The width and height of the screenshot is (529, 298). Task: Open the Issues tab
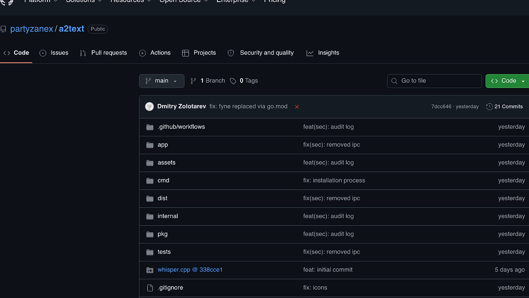[54, 53]
